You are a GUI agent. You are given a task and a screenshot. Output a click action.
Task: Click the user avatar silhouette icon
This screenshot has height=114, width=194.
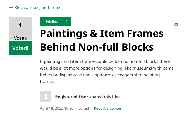point(46,97)
